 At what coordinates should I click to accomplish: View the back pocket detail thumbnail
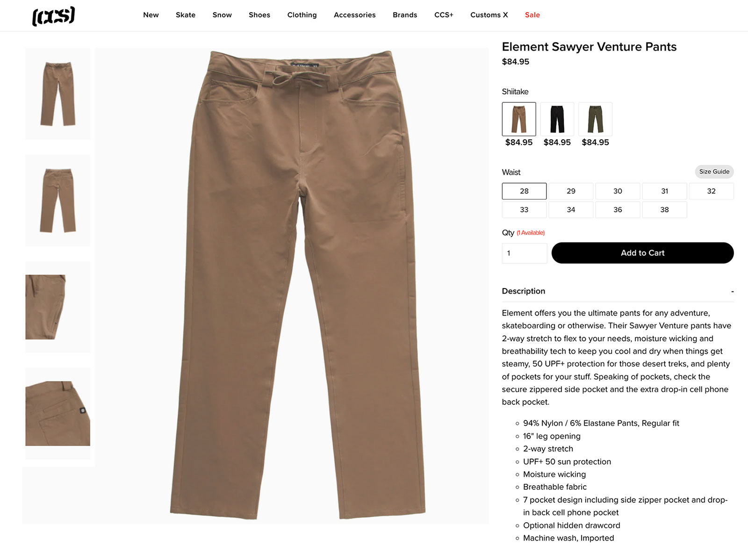pyautogui.click(x=58, y=414)
